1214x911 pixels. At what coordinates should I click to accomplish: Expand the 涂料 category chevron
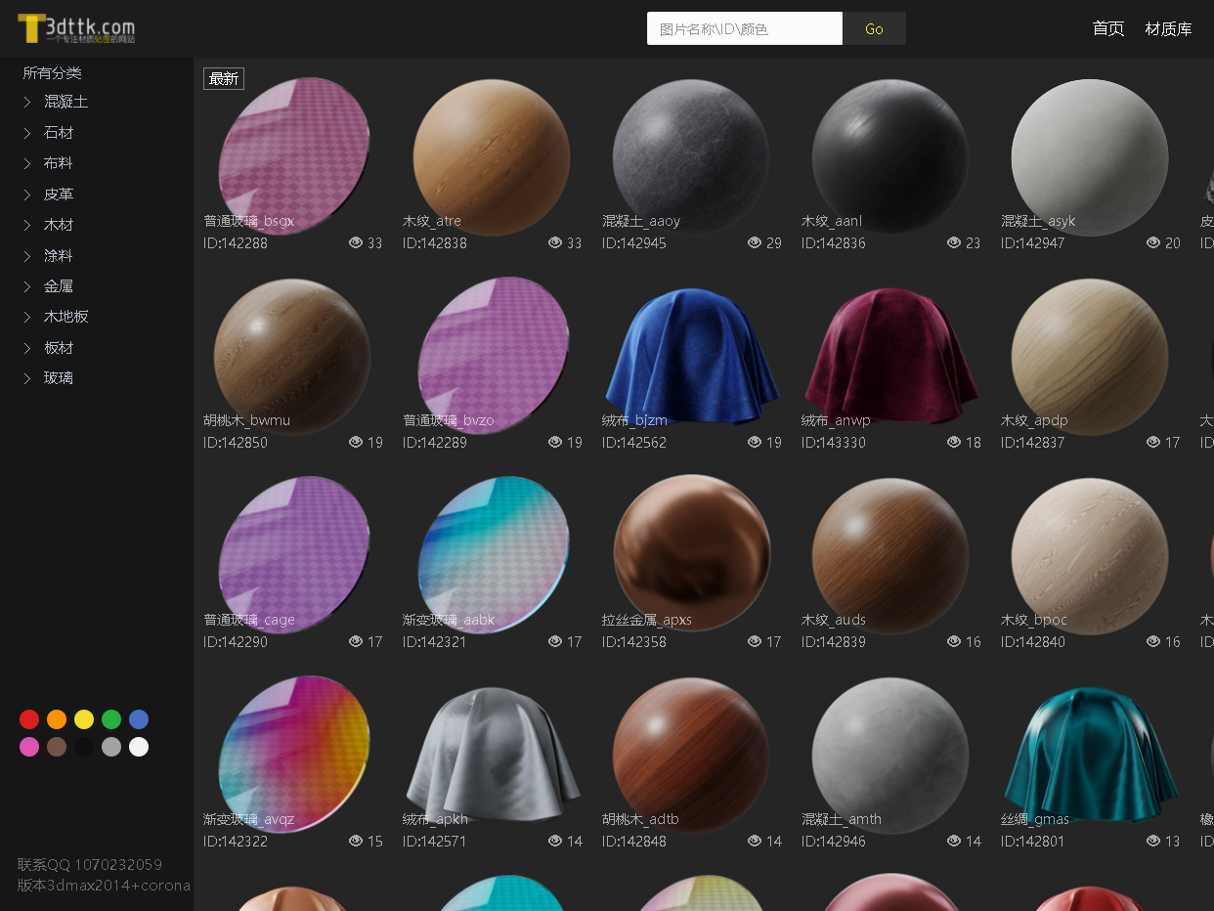[x=27, y=256]
